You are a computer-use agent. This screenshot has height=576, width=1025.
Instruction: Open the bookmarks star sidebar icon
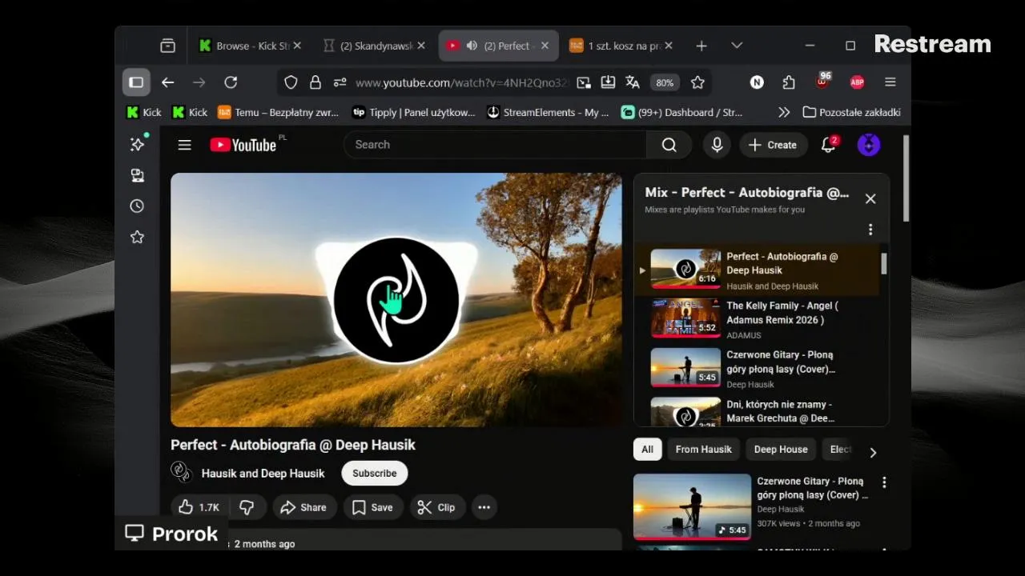tap(137, 238)
